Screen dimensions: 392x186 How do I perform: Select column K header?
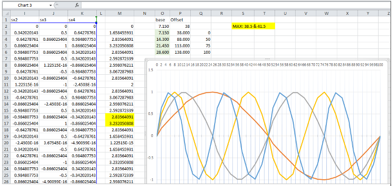82,13
